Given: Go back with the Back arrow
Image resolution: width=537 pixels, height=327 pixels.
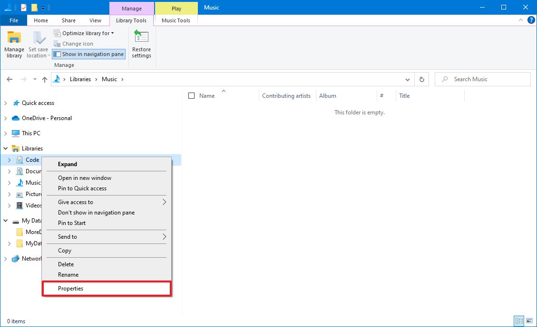Looking at the screenshot, I should 10,79.
